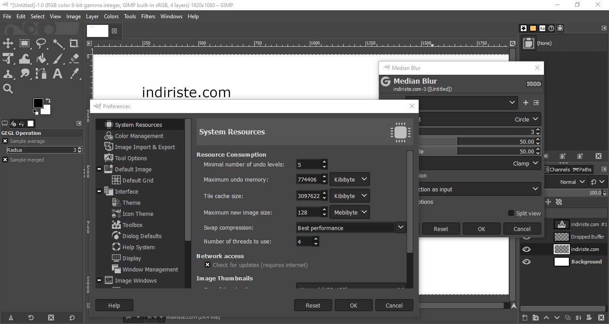Select the Paths tool
This screenshot has height=324, width=609.
(x=41, y=73)
